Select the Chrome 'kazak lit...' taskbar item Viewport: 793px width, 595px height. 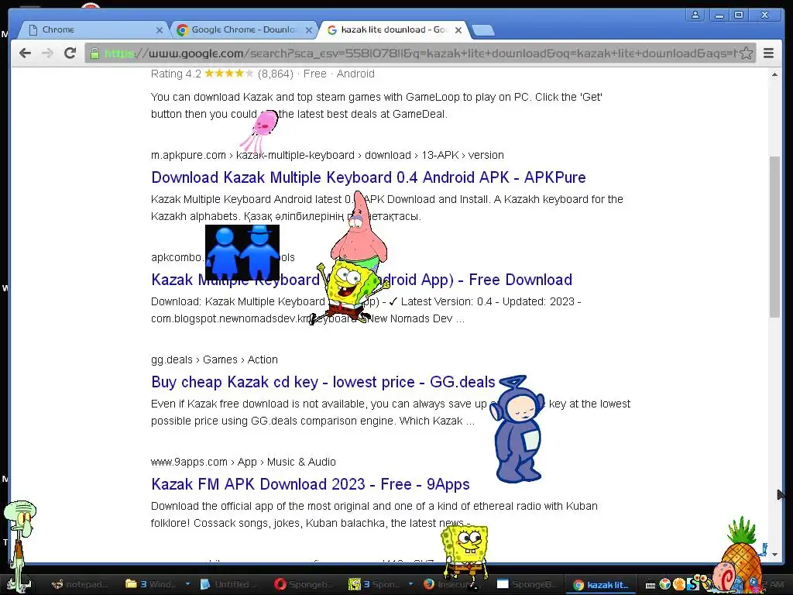(601, 585)
